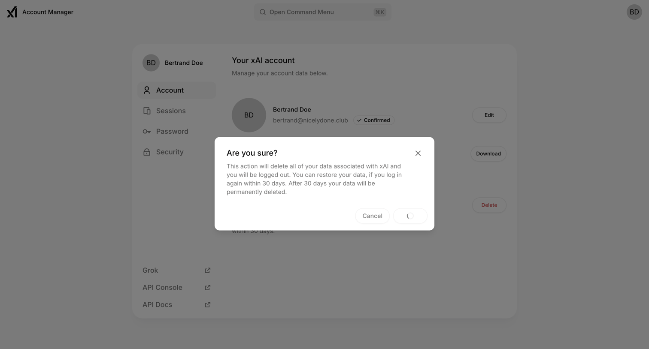Open Password in the sidebar

coord(177,131)
